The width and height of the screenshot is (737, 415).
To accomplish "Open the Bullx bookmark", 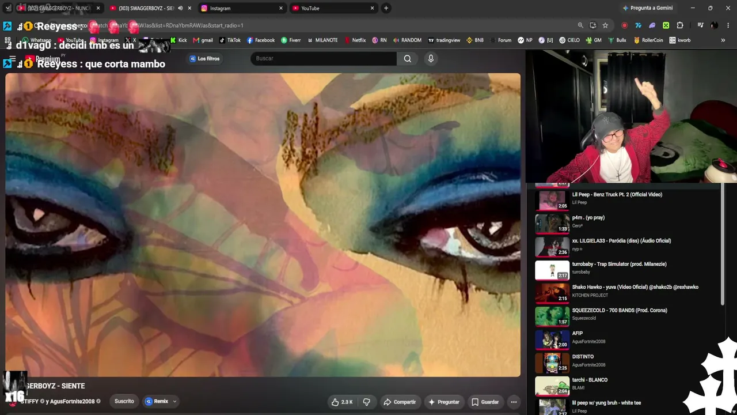I will pos(616,40).
